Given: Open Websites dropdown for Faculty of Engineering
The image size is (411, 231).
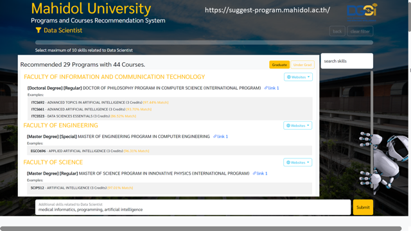Looking at the screenshot, I should point(297,126).
